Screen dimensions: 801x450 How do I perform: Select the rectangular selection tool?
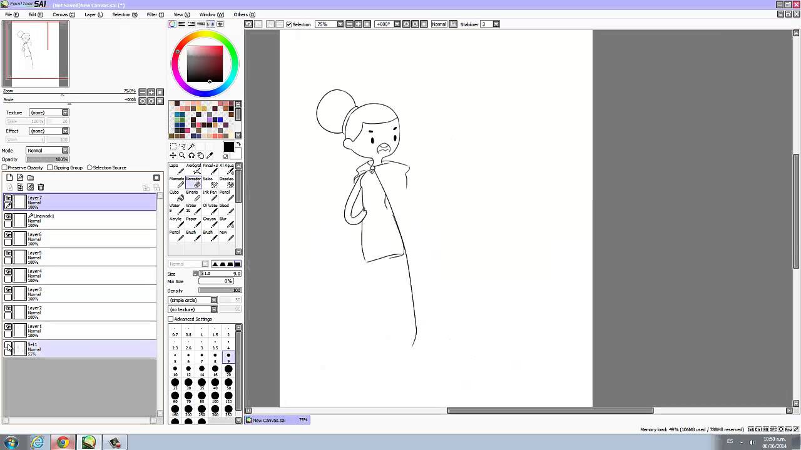[173, 146]
